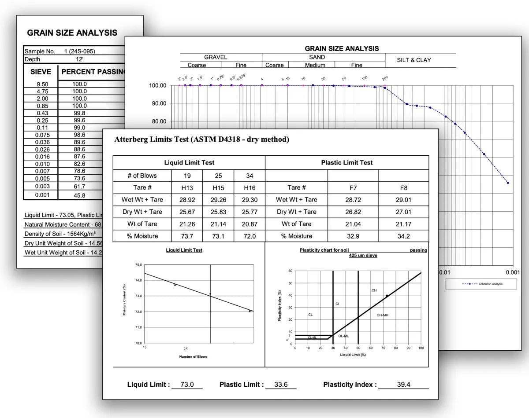Select plastic limit wet weight 29.01
Image resolution: width=529 pixels, height=418 pixels.
point(403,200)
